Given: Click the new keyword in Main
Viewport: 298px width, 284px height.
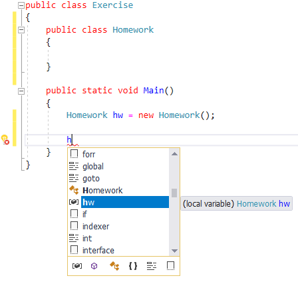Looking at the screenshot, I should pyautogui.click(x=146, y=115).
